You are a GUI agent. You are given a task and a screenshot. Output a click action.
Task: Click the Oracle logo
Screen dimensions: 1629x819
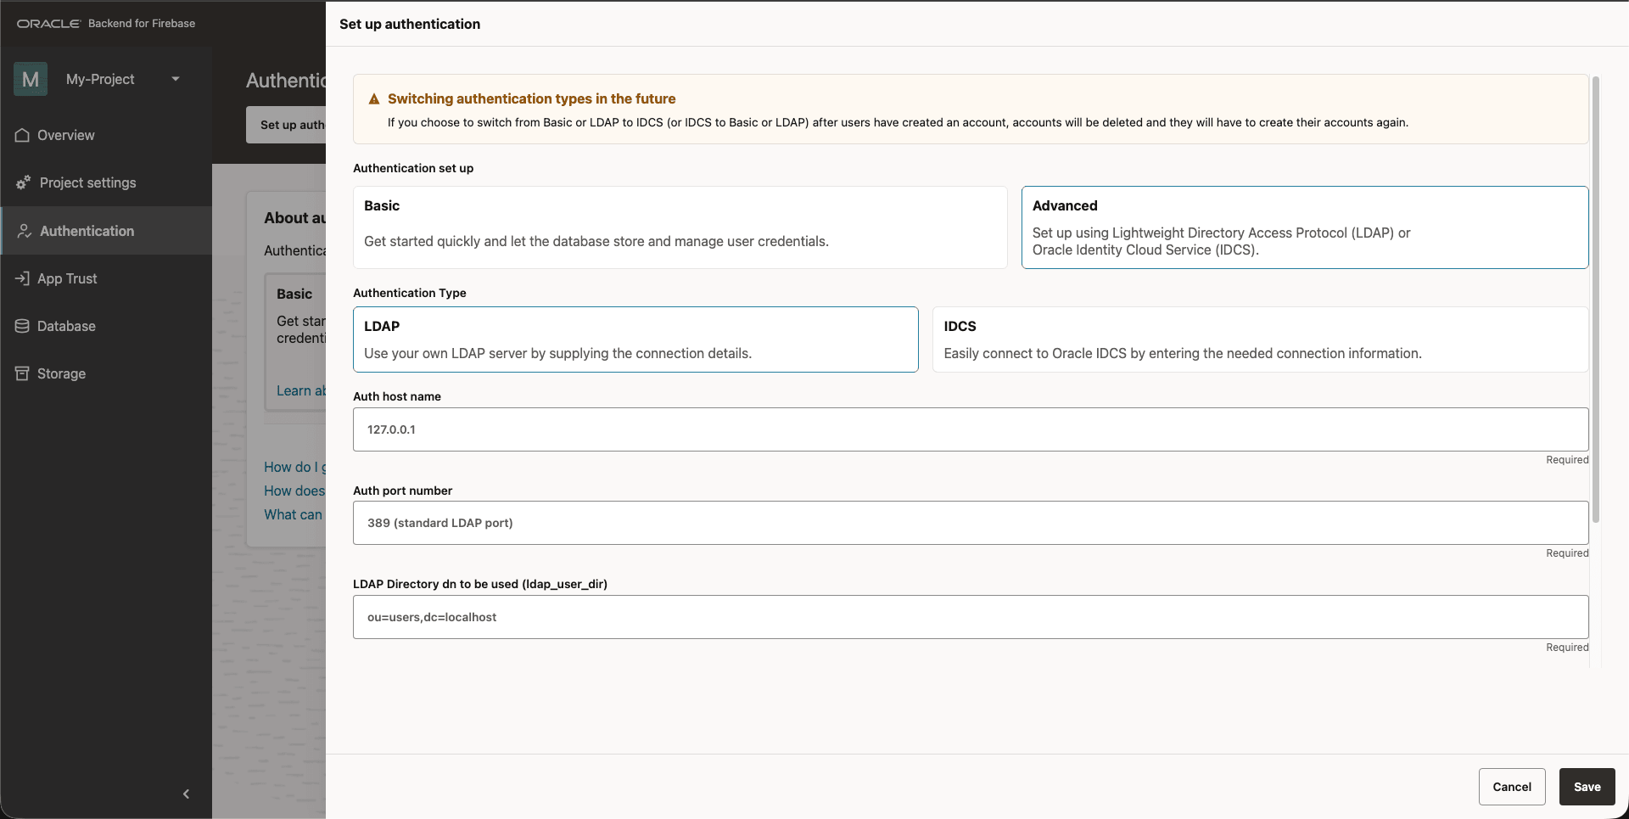(48, 24)
